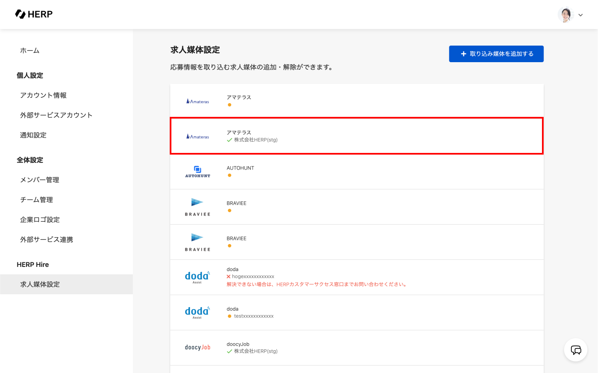598x373 pixels.
Task: Click the green check beside Amateras 株式会社HERP(stg)
Action: [229, 140]
